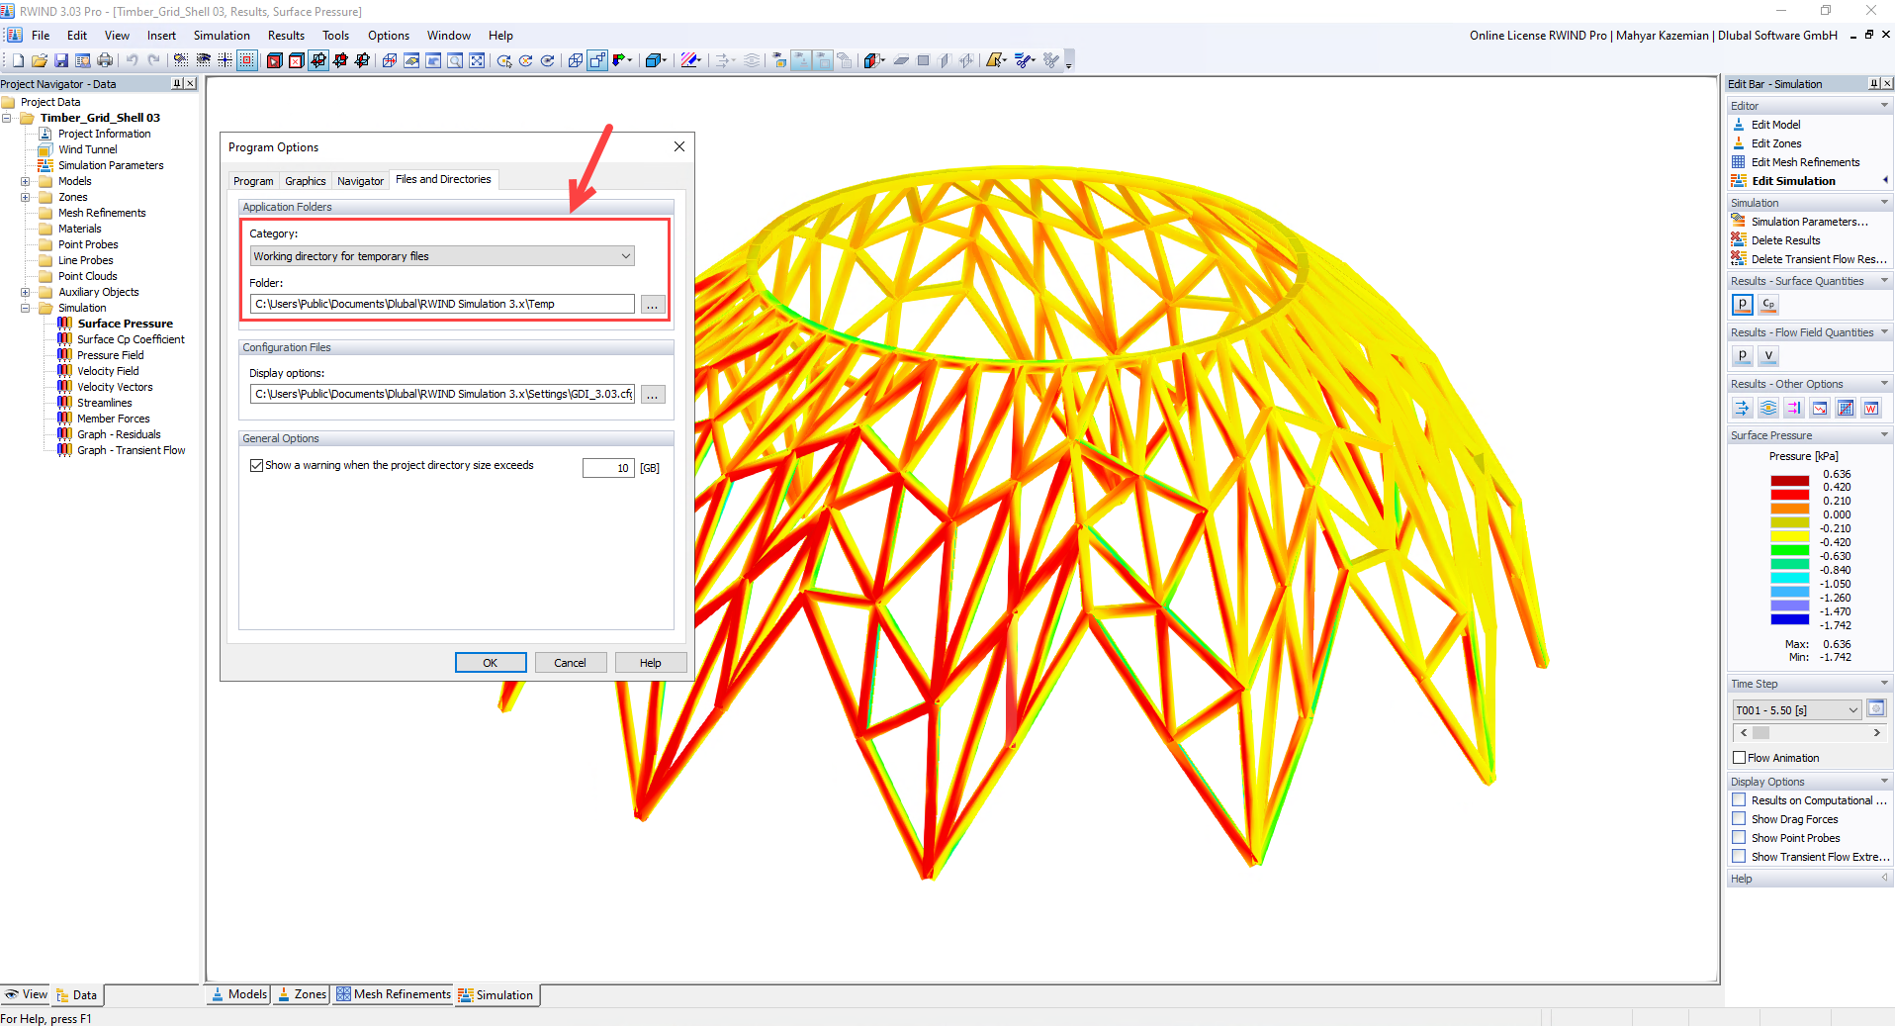The width and height of the screenshot is (1895, 1026).
Task: Collapse the Results - Other Options panel
Action: (1882, 383)
